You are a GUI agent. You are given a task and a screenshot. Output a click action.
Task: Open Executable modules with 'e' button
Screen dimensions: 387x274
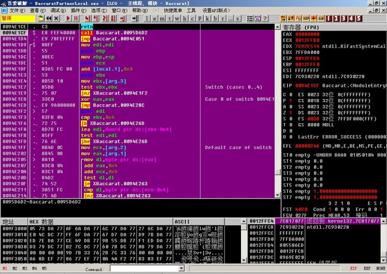click(x=154, y=18)
